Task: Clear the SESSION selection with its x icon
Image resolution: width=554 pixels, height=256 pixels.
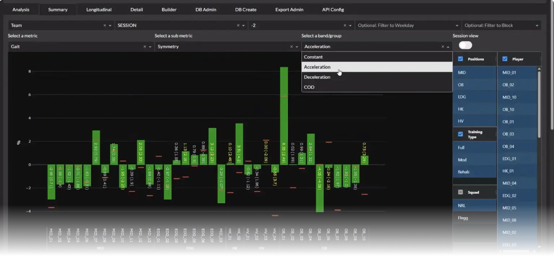Action: pyautogui.click(x=238, y=25)
